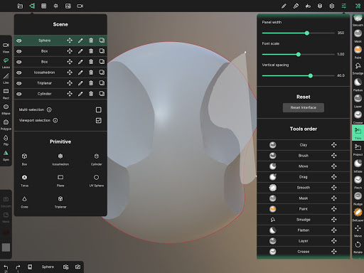Open the files folder menu
Screen dimensions: 364x273
20,6
